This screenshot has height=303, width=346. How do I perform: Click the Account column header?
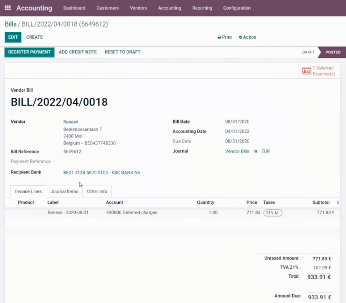[114, 202]
